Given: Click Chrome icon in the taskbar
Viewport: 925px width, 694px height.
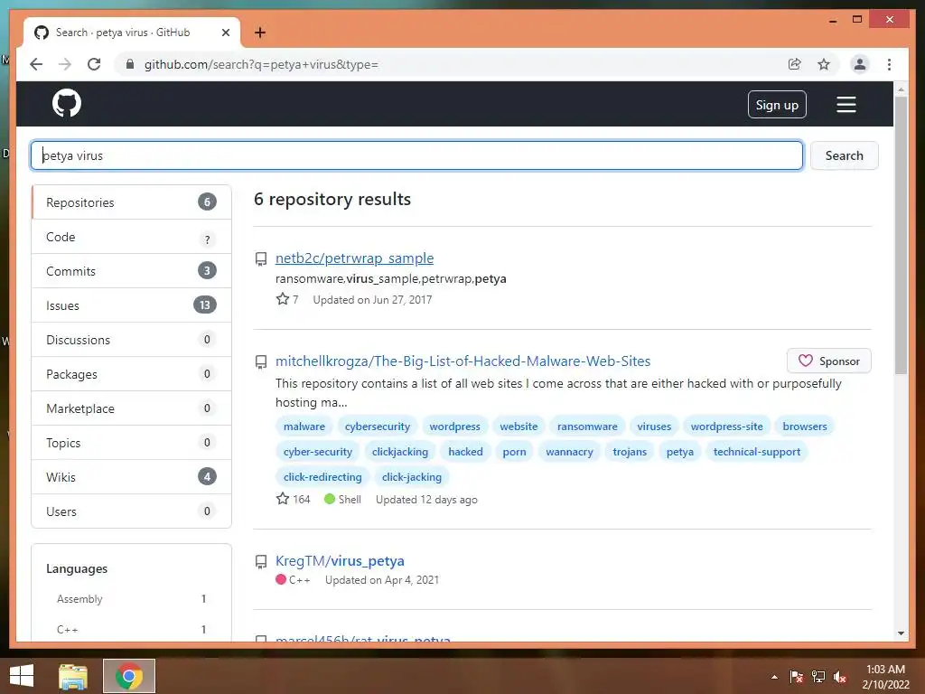Looking at the screenshot, I should click(x=129, y=676).
